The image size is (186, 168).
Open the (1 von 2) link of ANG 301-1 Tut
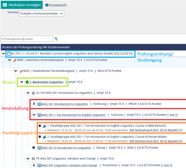(x=172, y=115)
